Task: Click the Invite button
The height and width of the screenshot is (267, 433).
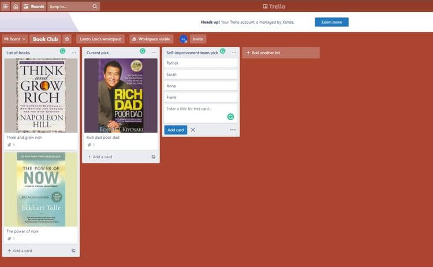Action: point(197,39)
